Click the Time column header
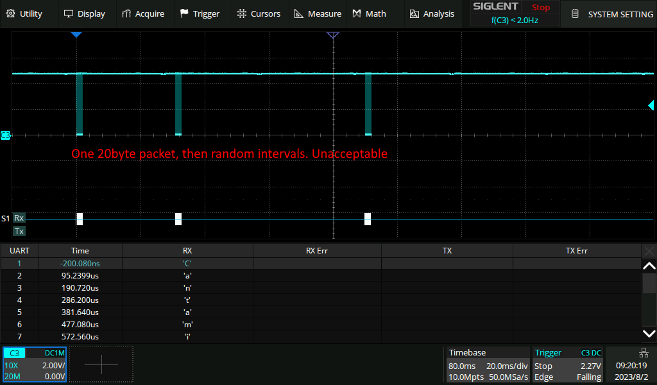Viewport: 657px width, 385px height. coord(80,250)
